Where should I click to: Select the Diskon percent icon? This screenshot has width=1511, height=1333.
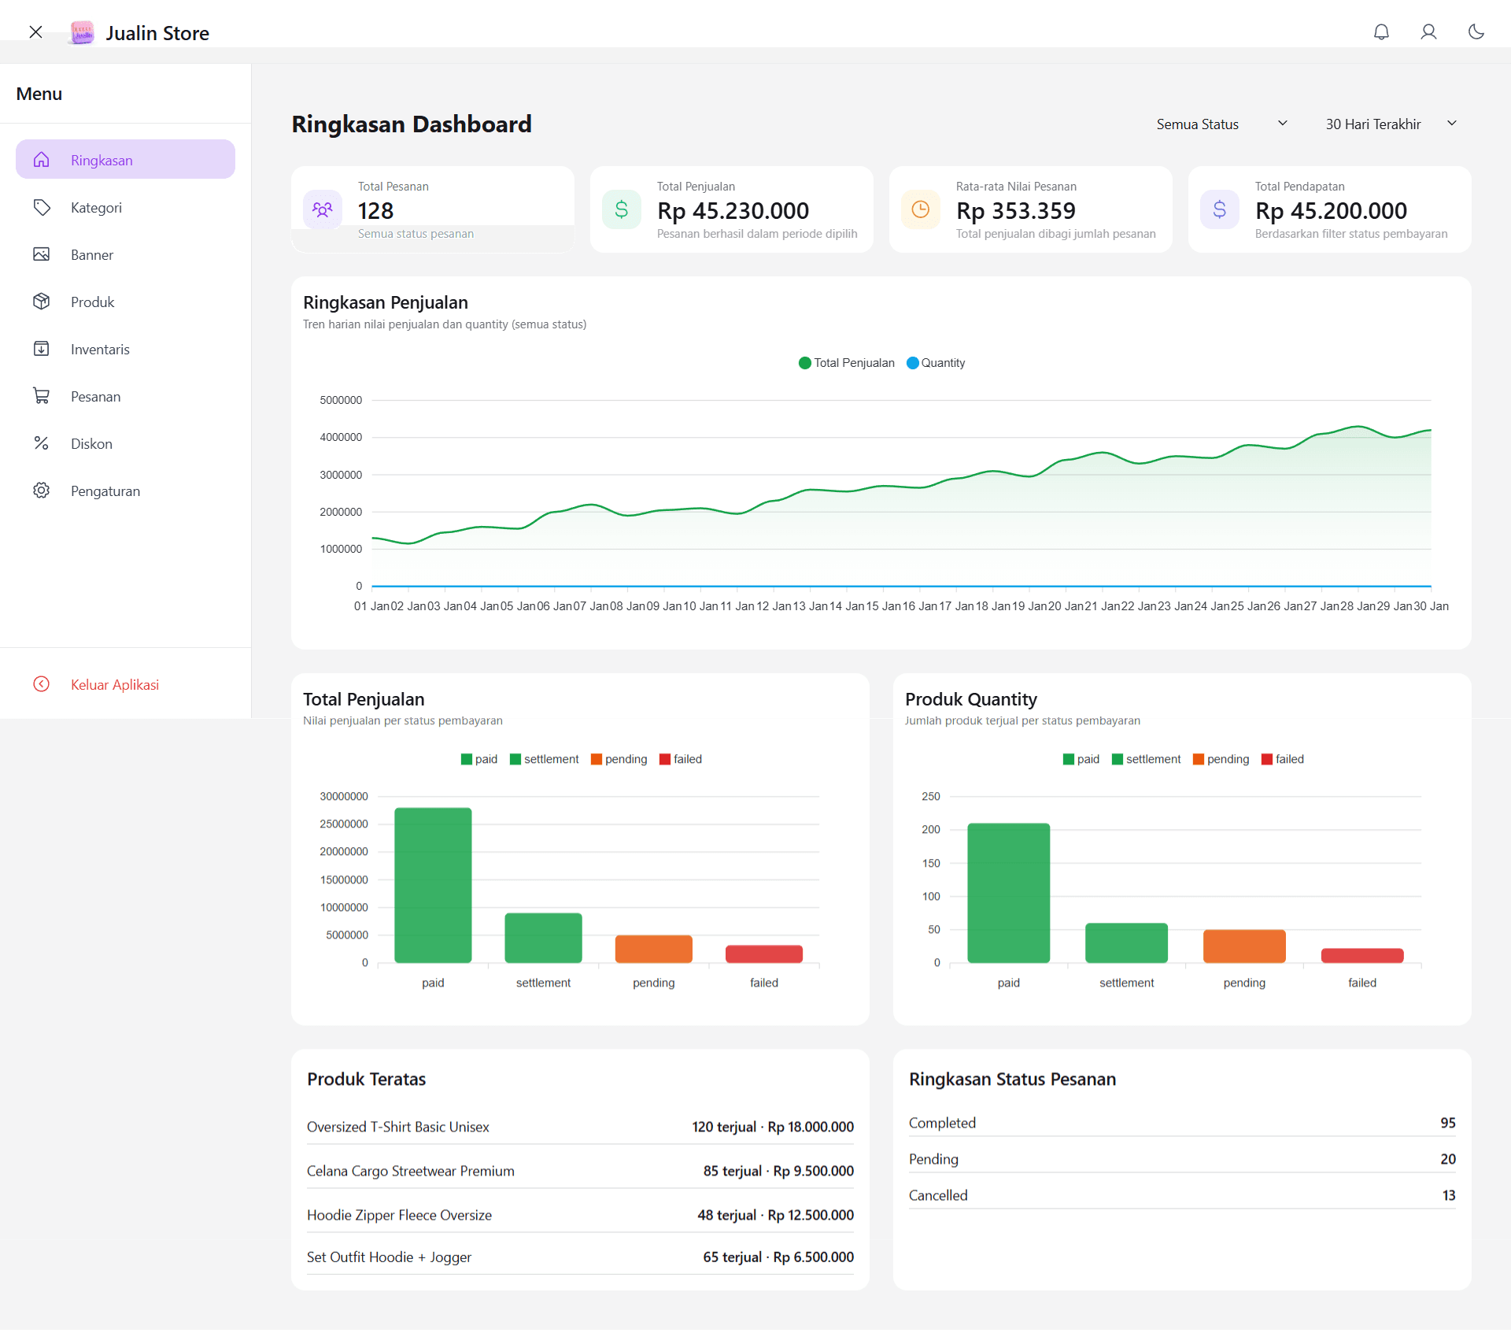pos(42,443)
